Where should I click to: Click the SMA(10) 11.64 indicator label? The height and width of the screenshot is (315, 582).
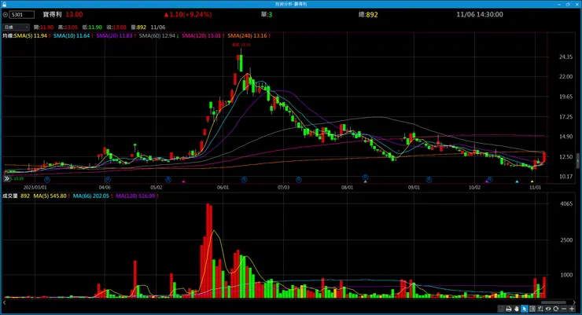pyautogui.click(x=73, y=36)
